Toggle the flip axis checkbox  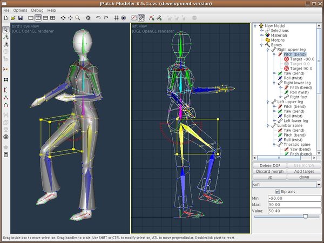(x=276, y=192)
